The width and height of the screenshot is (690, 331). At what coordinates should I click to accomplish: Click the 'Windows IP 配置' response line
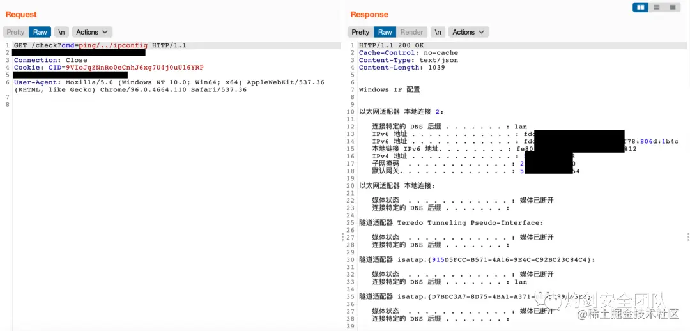tap(390, 90)
